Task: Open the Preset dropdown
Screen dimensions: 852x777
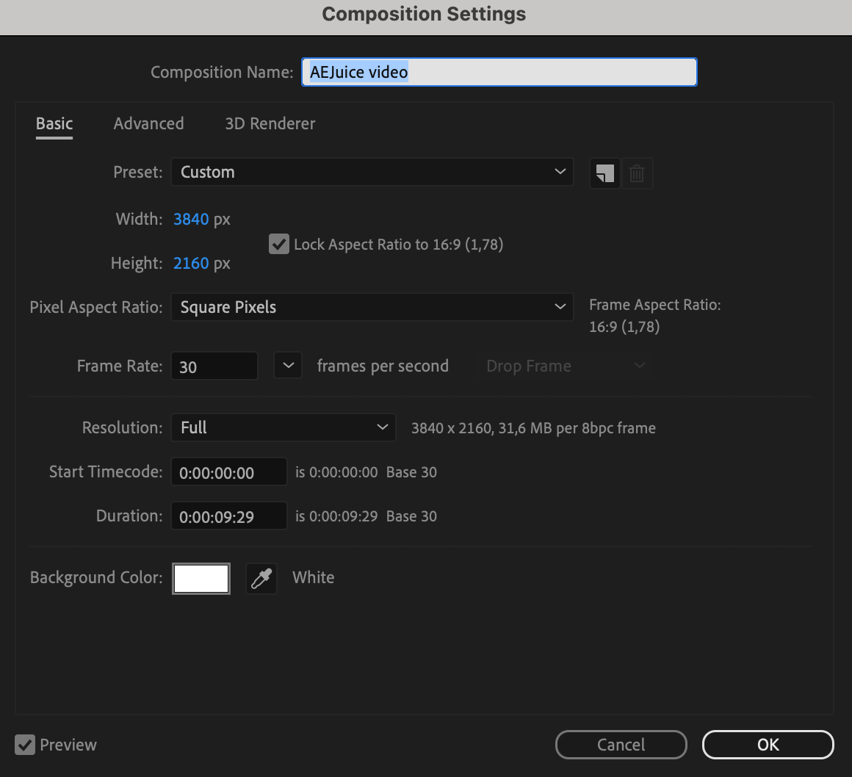Action: [372, 172]
